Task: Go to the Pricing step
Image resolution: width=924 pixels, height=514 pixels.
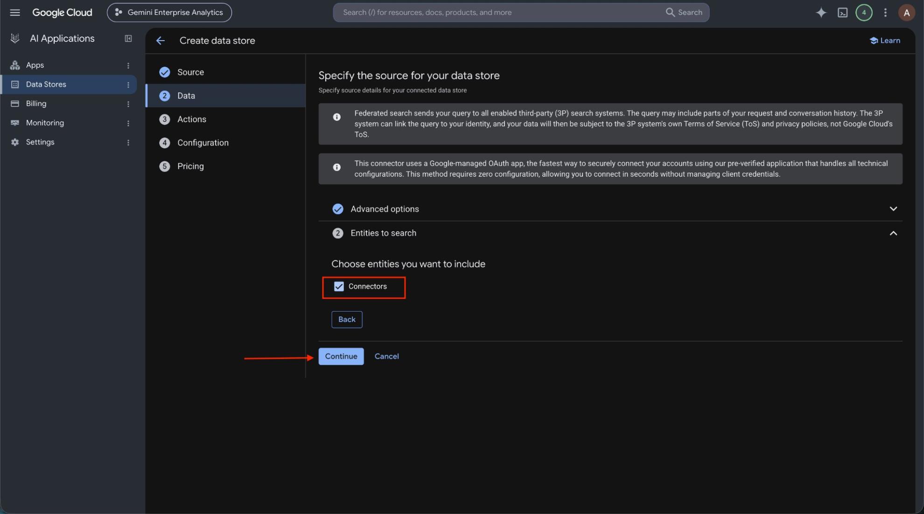Action: (x=225, y=167)
